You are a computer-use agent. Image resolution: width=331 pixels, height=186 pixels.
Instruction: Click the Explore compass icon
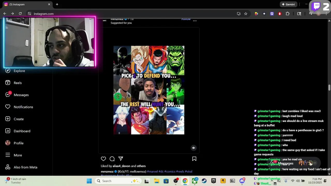coord(8,71)
